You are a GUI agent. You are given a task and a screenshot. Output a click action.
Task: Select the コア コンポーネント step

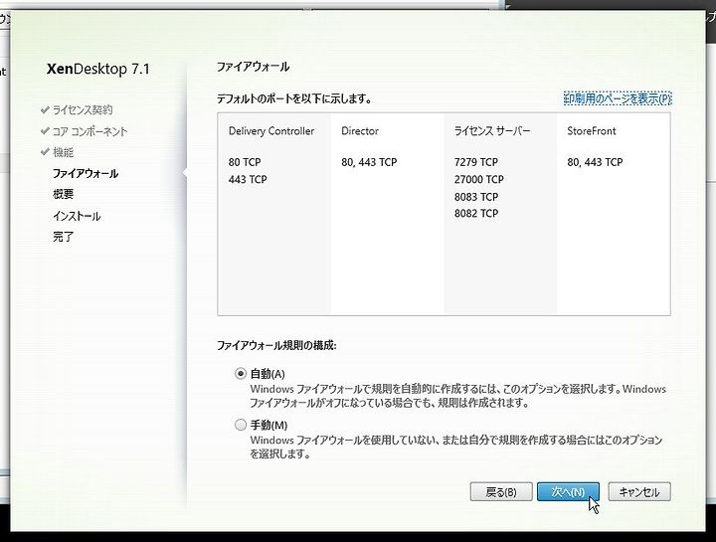click(89, 131)
